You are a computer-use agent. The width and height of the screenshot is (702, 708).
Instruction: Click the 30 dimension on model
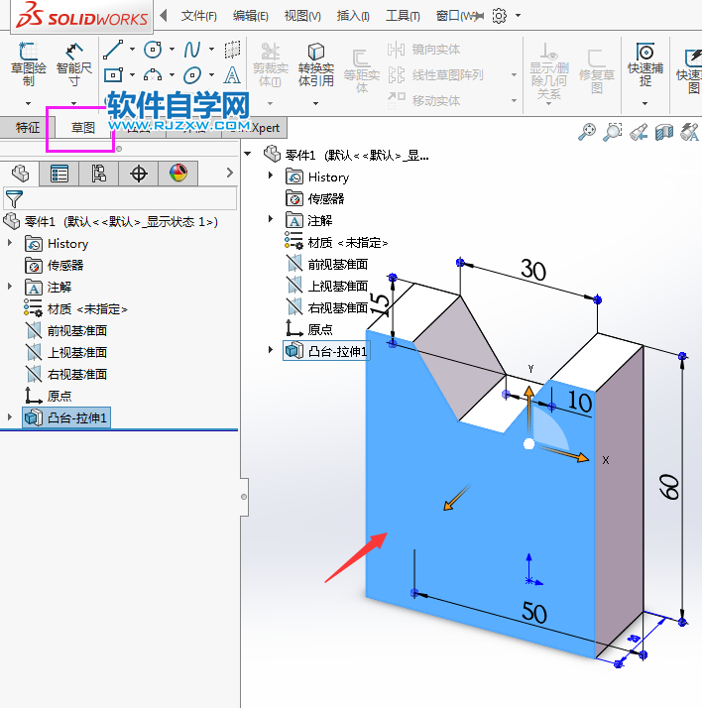click(533, 270)
